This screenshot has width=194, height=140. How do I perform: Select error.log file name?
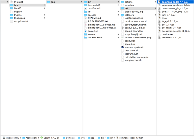pyautogui.click(x=129, y=5)
